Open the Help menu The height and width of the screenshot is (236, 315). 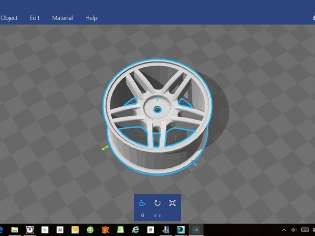coord(91,18)
